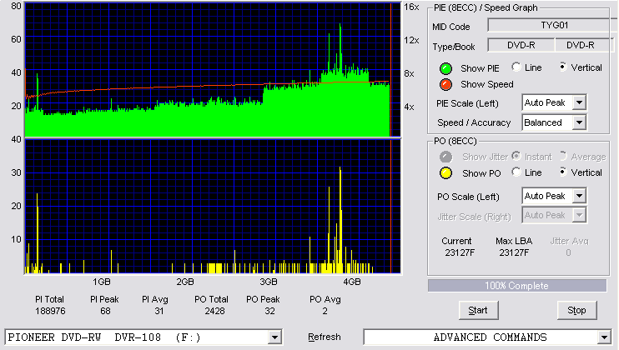Open Jitter Scale (Right) dropdown

pos(579,215)
